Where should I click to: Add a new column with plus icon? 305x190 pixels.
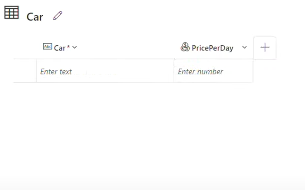click(265, 47)
